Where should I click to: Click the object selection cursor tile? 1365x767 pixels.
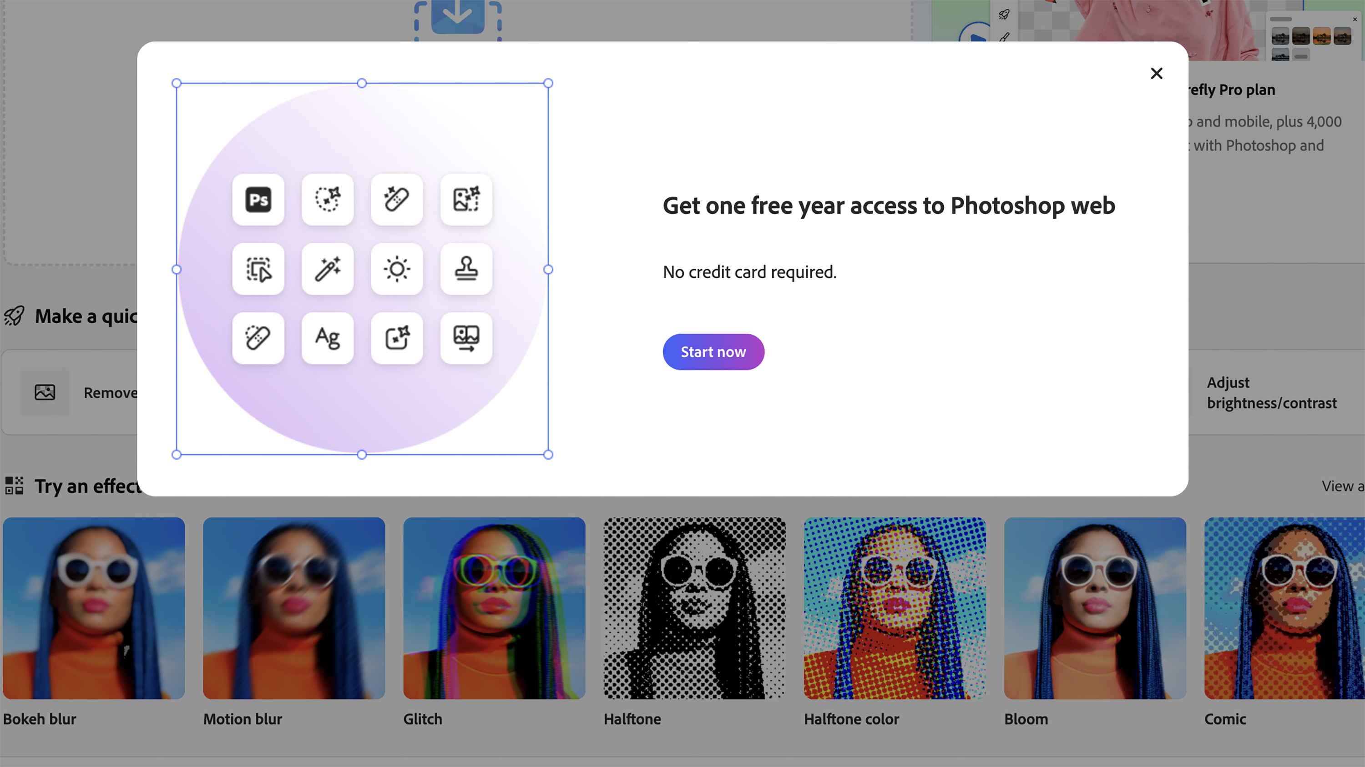pos(258,269)
